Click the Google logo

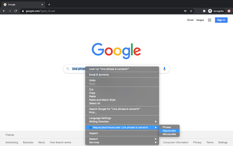[116, 51]
